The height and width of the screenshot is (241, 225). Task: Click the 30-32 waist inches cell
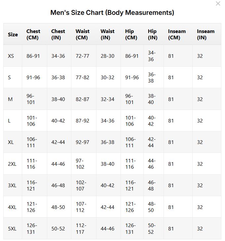pyautogui.click(x=107, y=78)
